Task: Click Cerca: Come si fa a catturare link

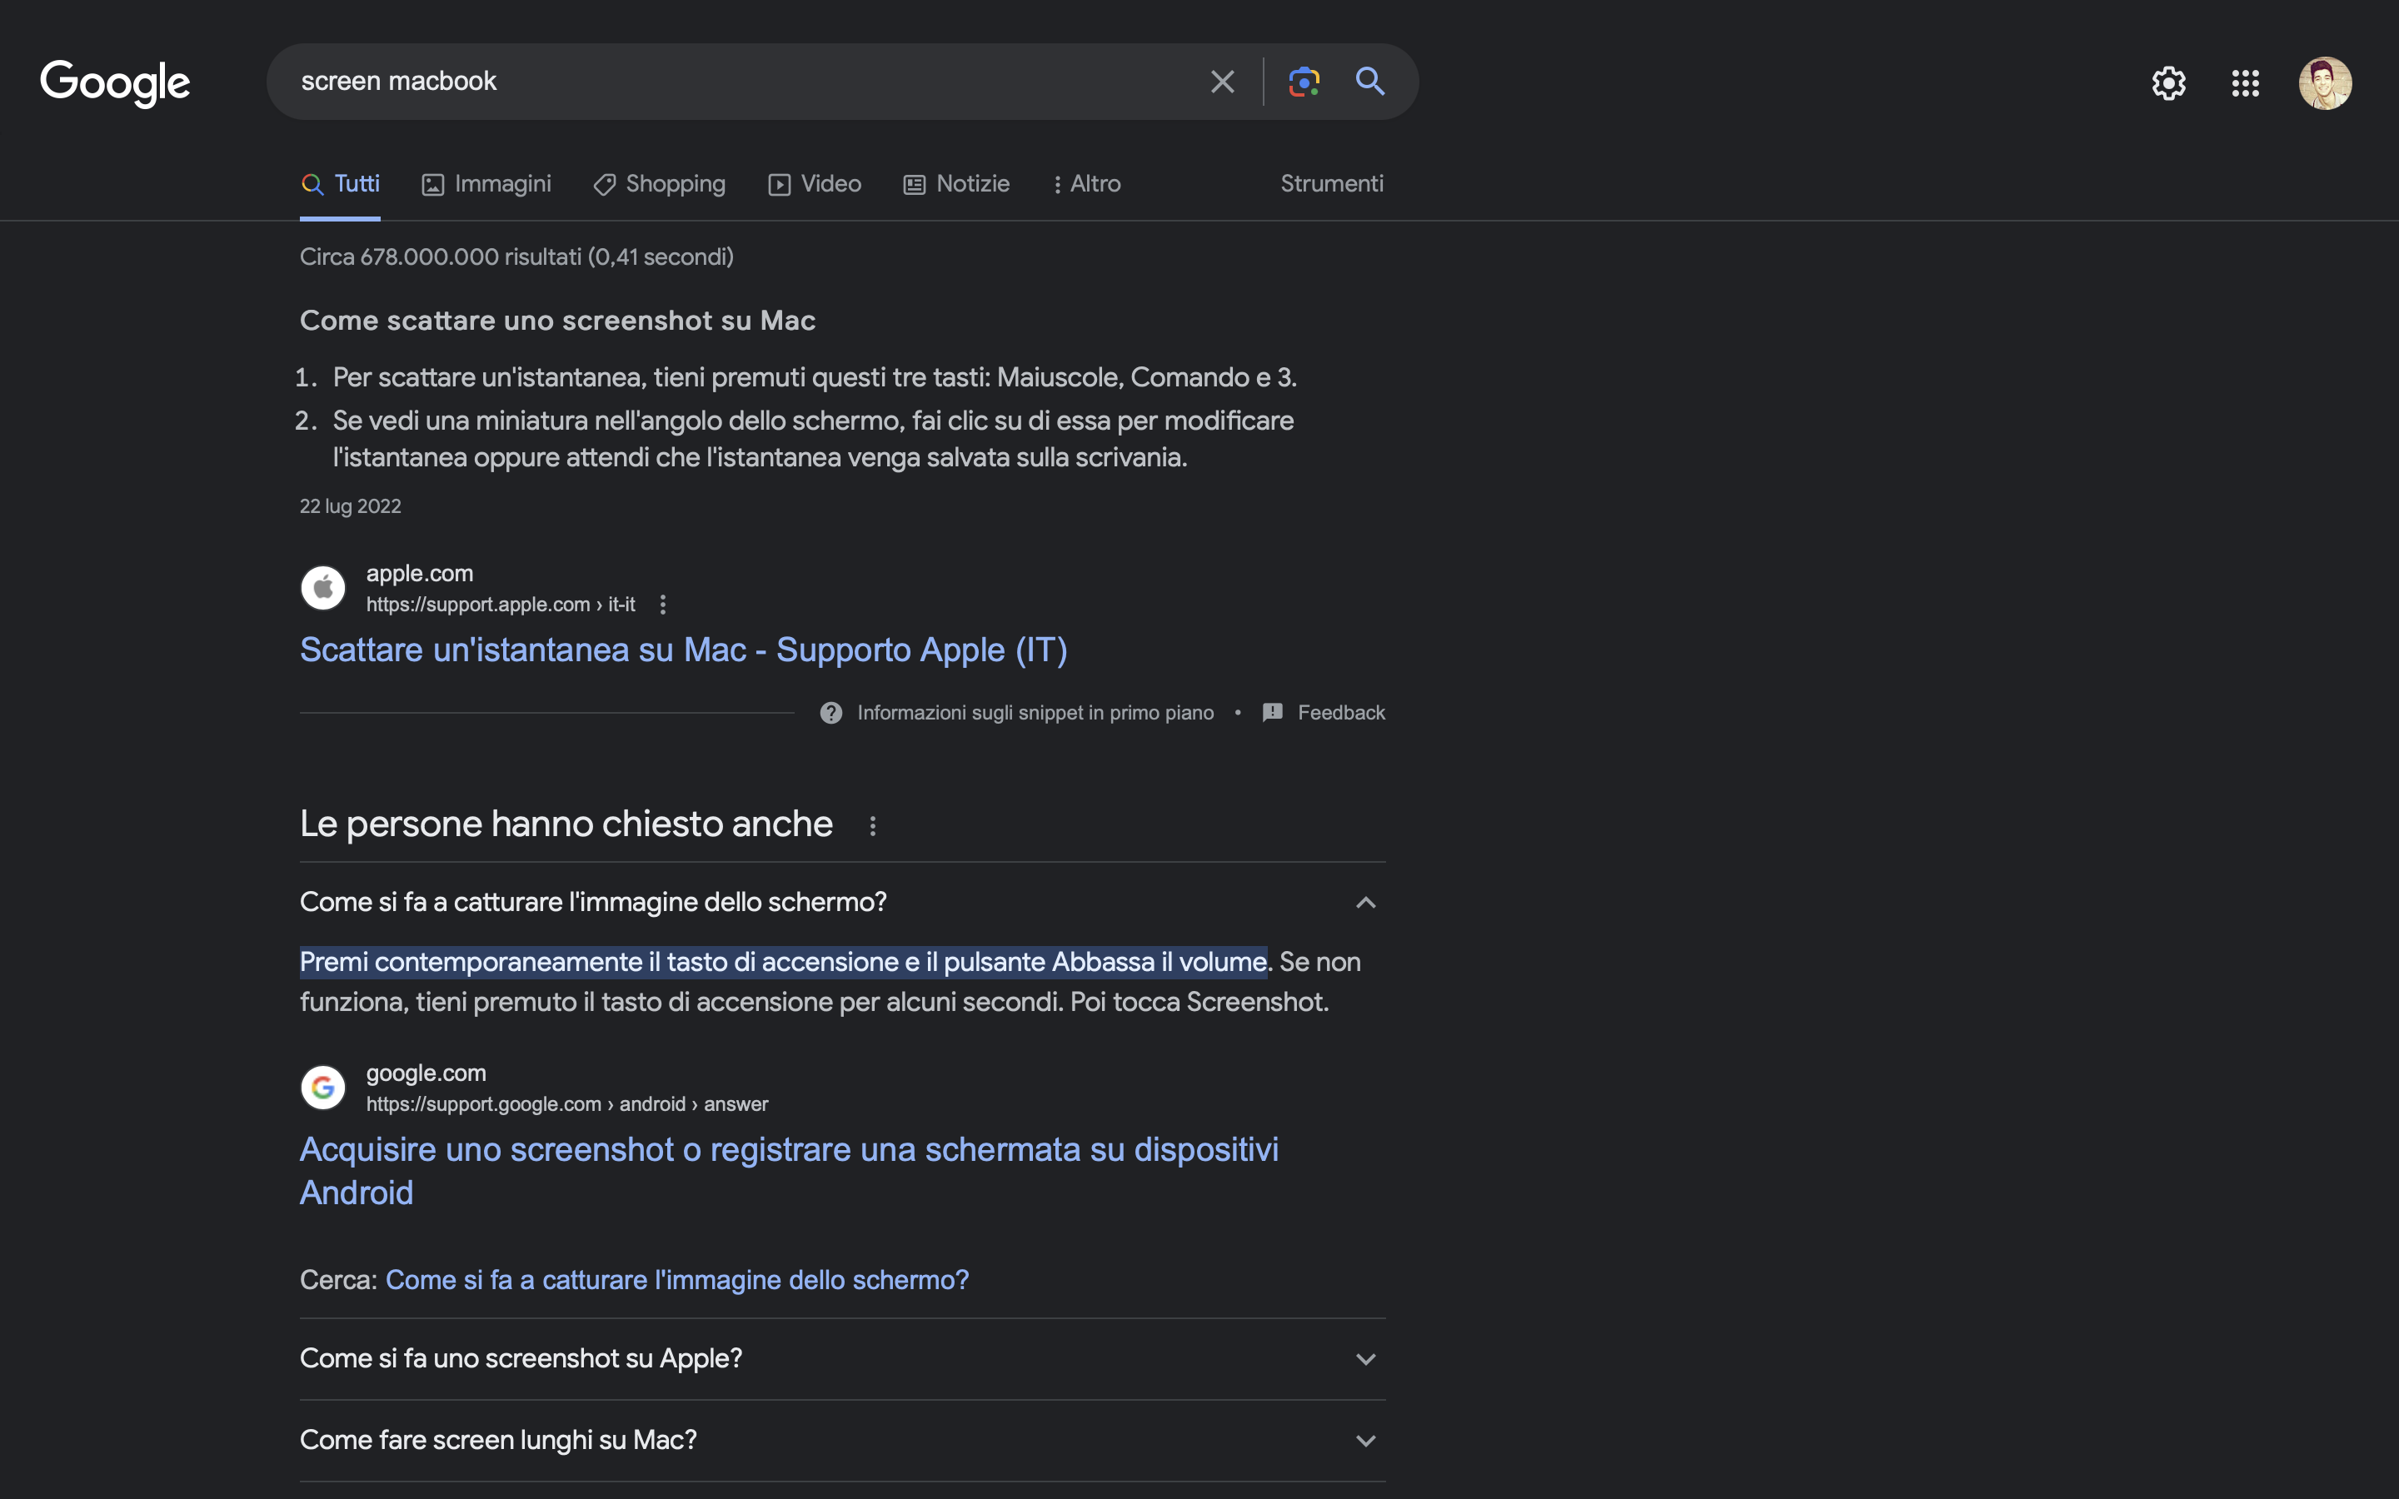Action: [x=677, y=1280]
